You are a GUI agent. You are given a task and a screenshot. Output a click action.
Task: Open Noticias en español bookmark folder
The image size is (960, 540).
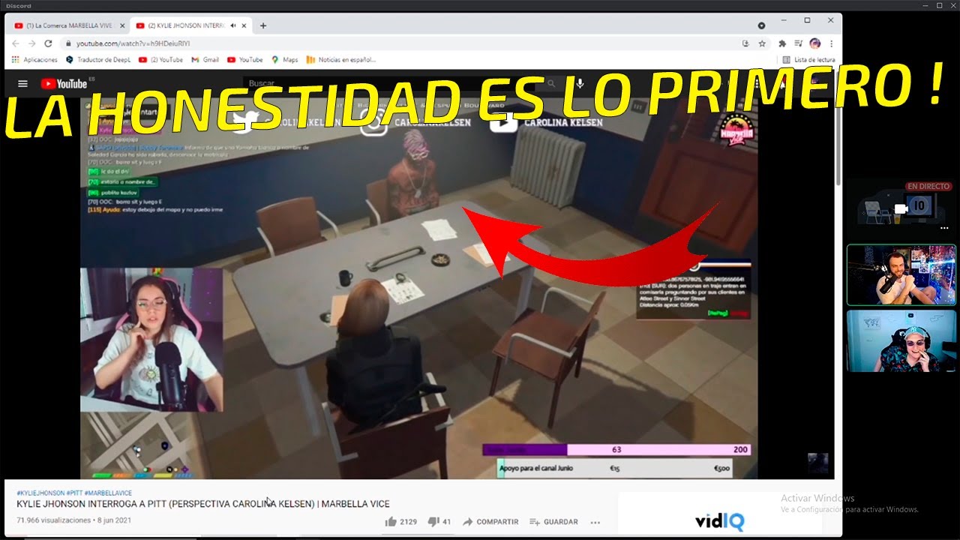(341, 60)
